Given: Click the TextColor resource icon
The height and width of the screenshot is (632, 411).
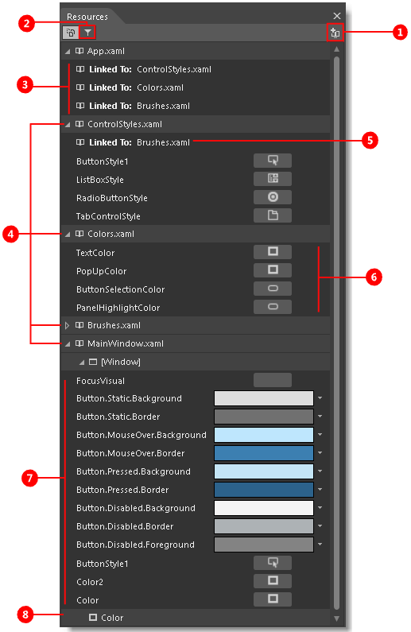Looking at the screenshot, I should (273, 252).
